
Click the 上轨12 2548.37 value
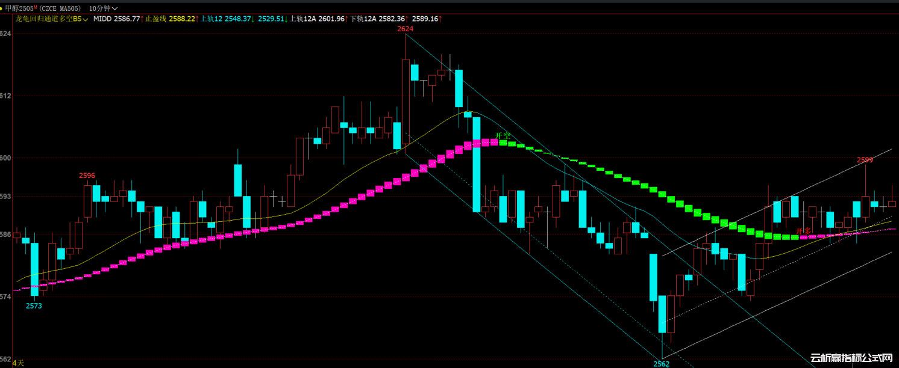coord(227,19)
